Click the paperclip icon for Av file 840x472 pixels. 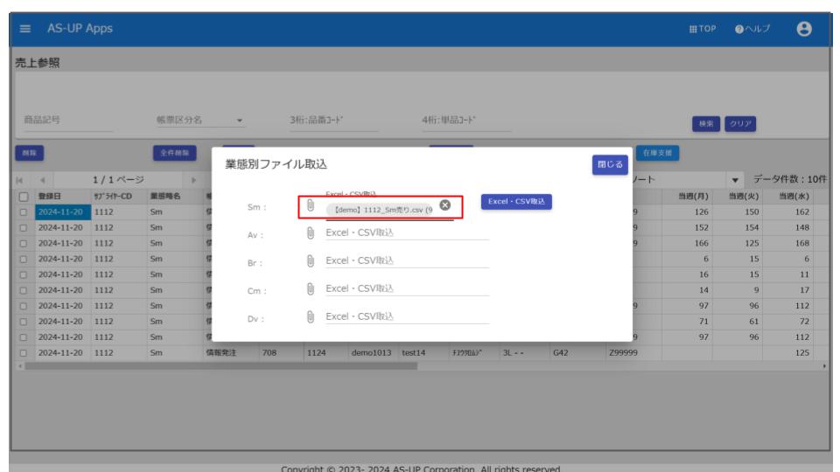tap(310, 233)
